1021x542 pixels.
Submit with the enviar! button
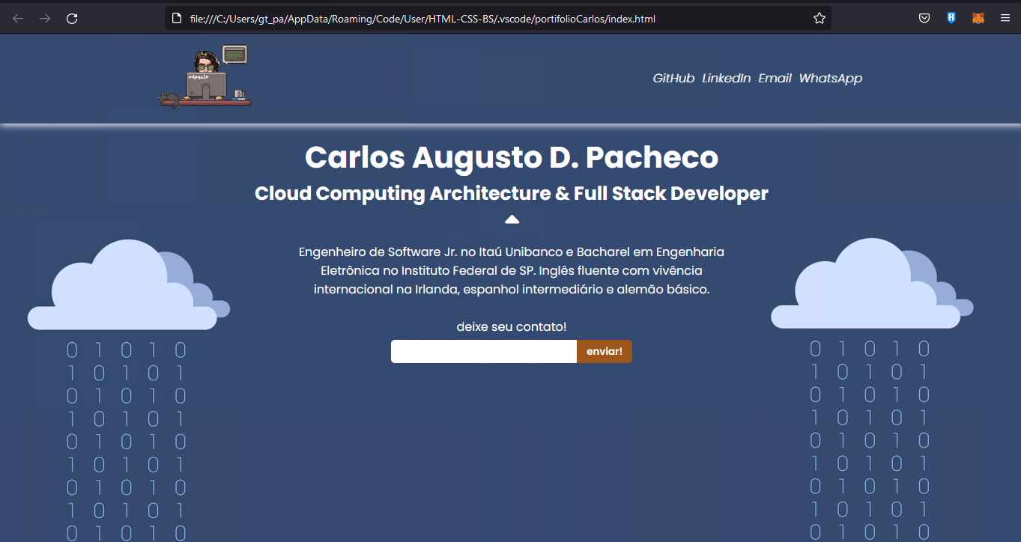(x=605, y=352)
